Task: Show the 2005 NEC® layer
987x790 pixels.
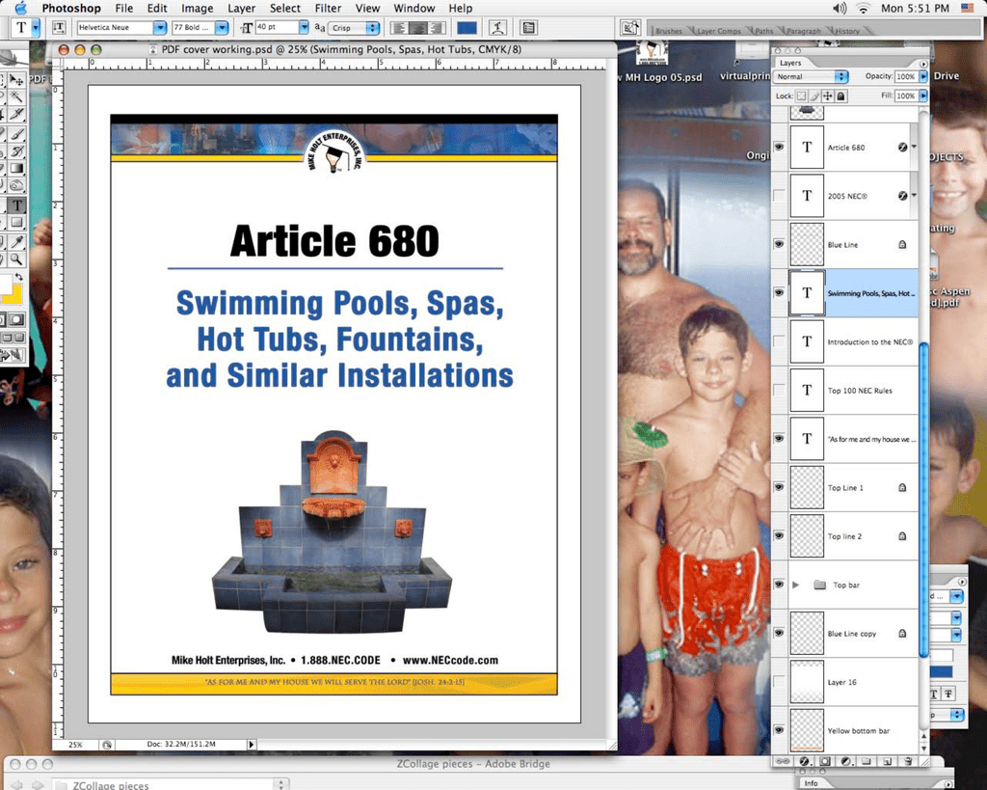Action: click(x=779, y=196)
